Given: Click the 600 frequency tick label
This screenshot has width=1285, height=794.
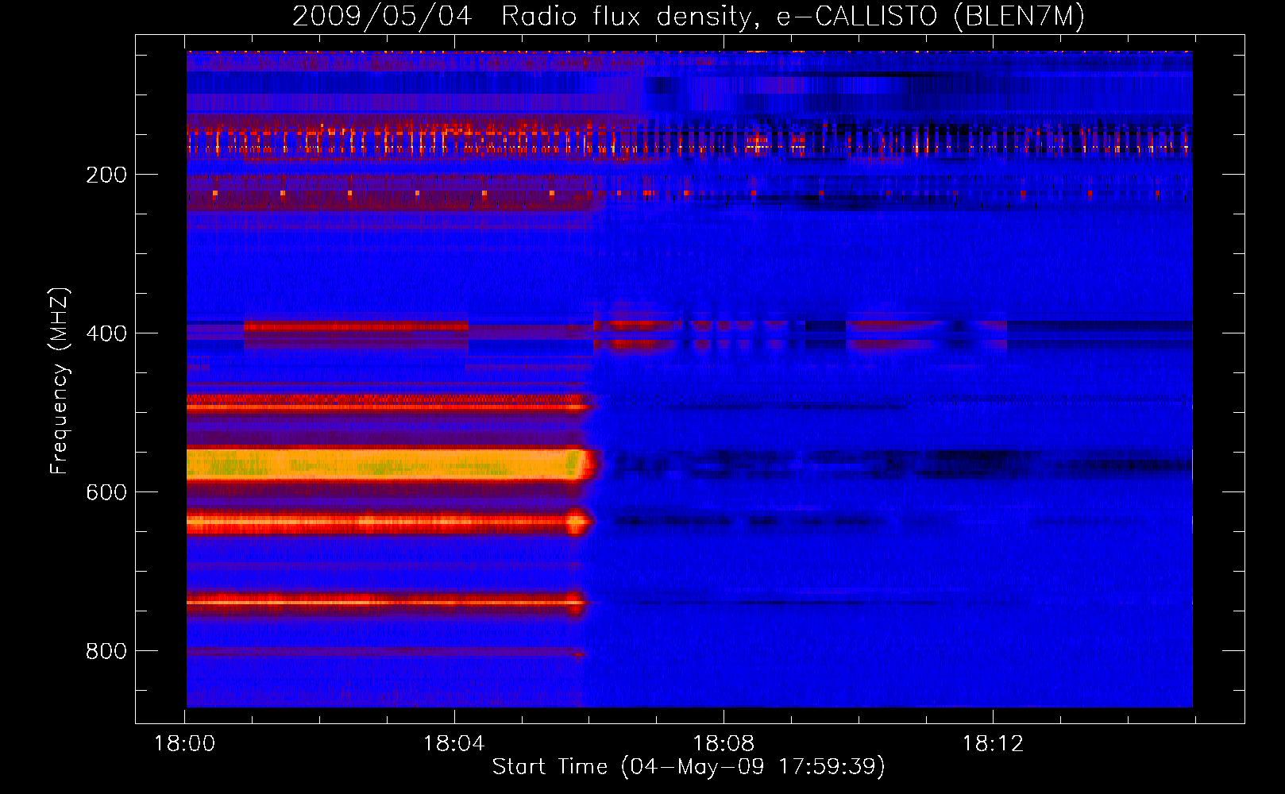Looking at the screenshot, I should coord(106,492).
